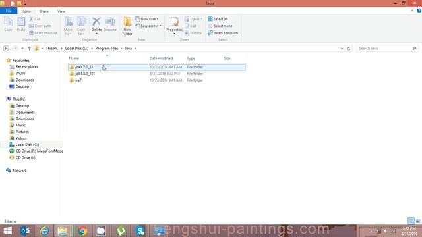Image resolution: width=422 pixels, height=237 pixels.
Task: Click the Forward navigation arrow
Action: (x=15, y=49)
